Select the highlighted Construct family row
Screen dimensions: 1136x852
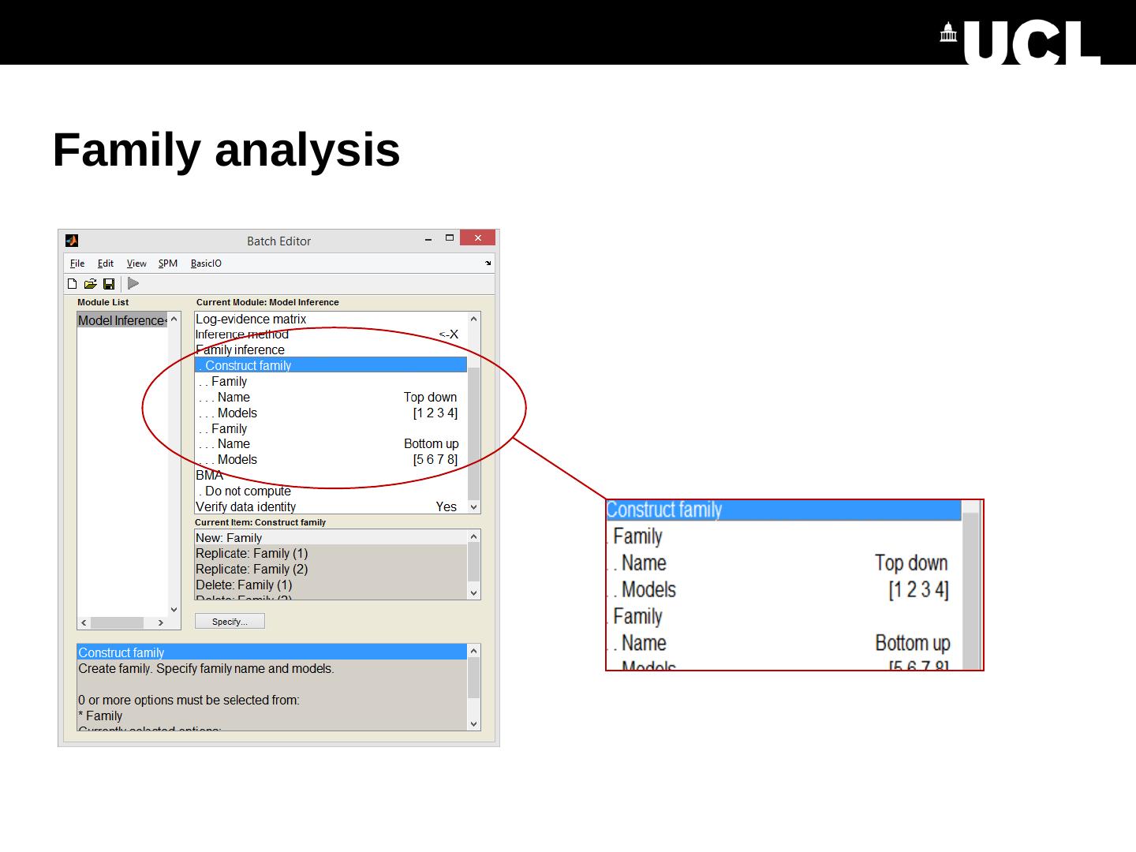click(331, 365)
